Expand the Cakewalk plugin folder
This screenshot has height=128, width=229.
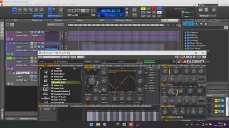(185, 32)
